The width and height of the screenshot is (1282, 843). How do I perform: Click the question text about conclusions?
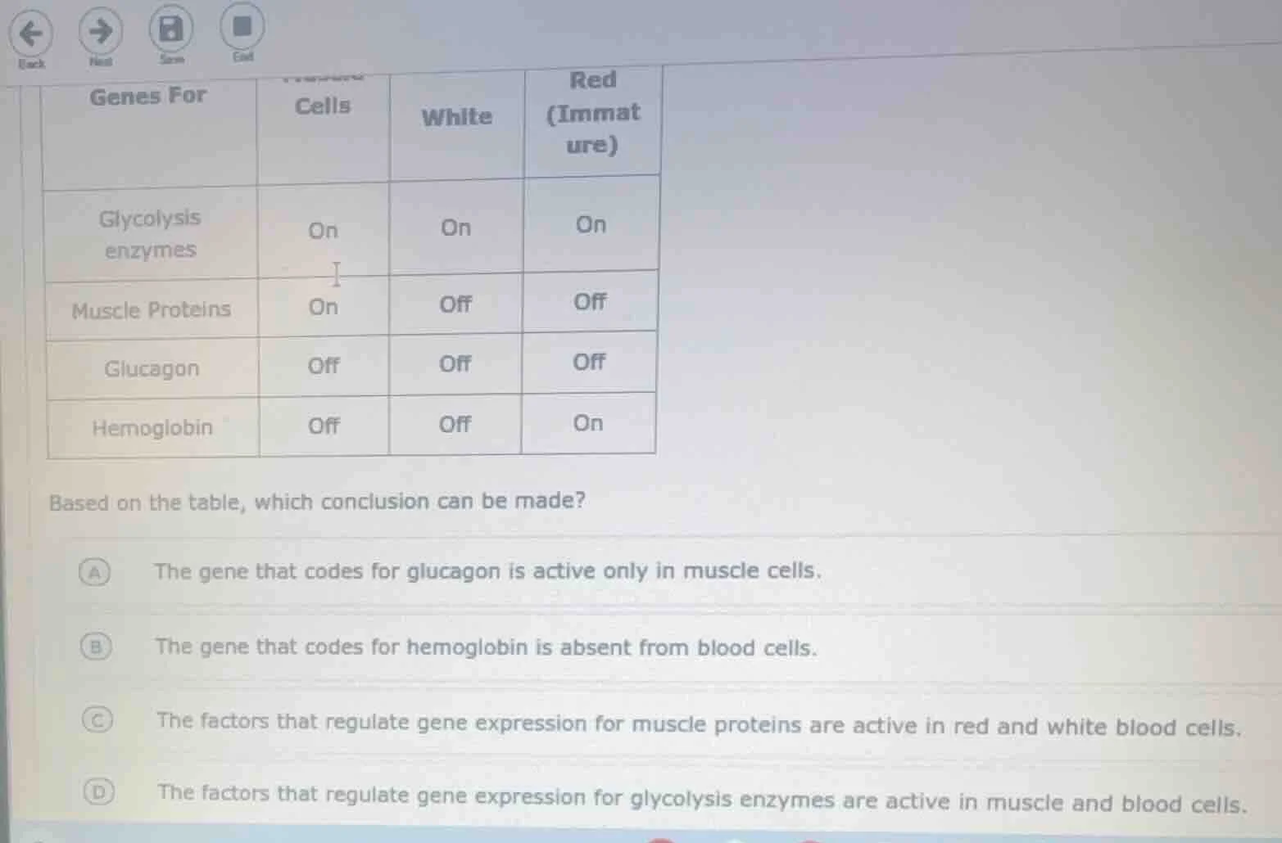click(317, 502)
